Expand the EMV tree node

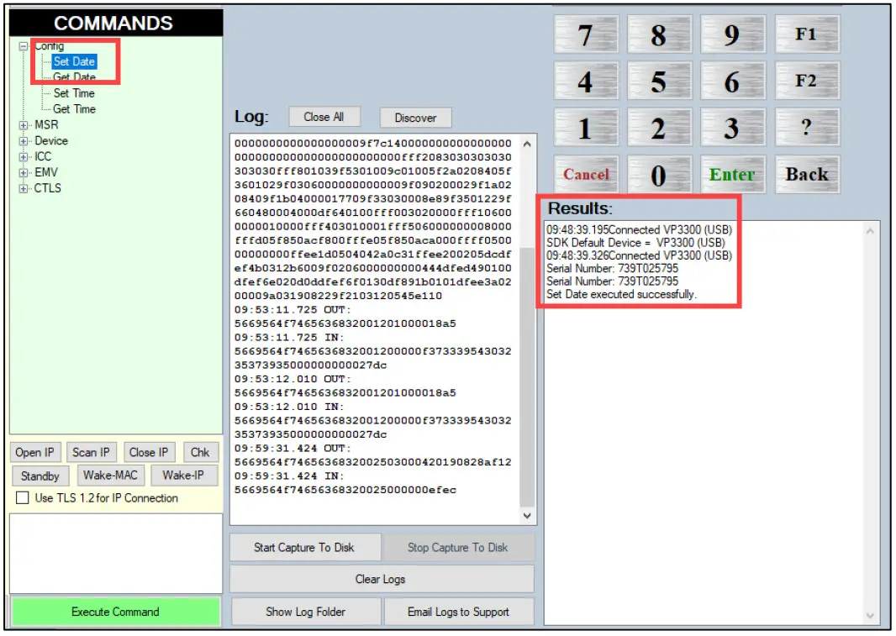point(24,173)
